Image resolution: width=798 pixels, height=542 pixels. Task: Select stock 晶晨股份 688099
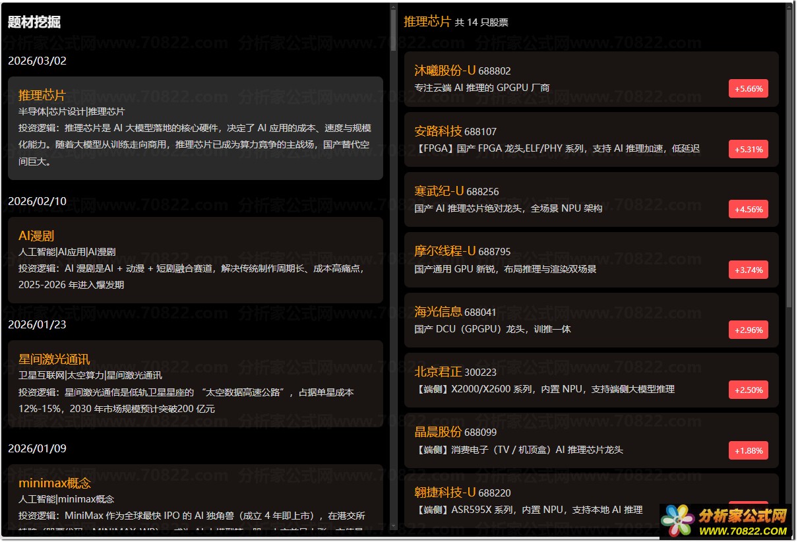click(591, 440)
